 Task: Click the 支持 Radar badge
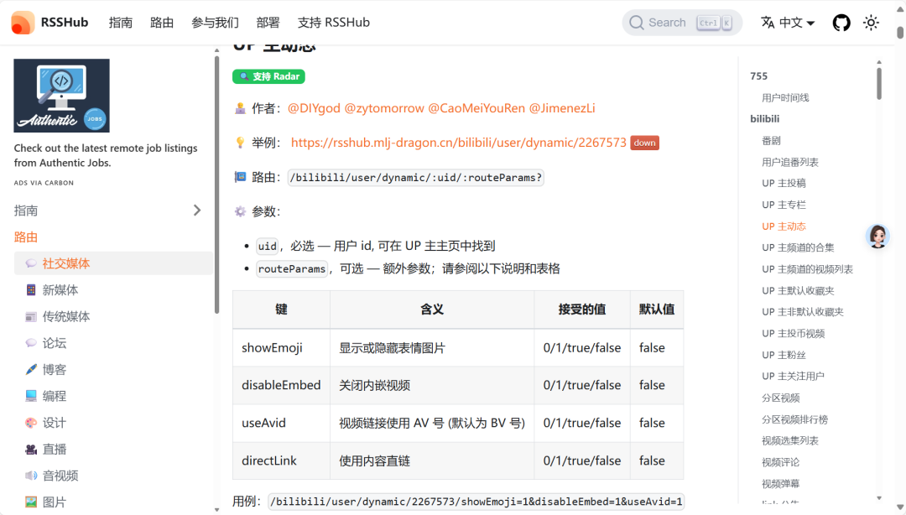(x=268, y=76)
